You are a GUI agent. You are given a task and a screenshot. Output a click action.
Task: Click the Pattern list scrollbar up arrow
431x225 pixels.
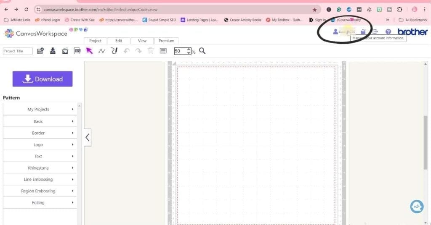pyautogui.click(x=80, y=105)
